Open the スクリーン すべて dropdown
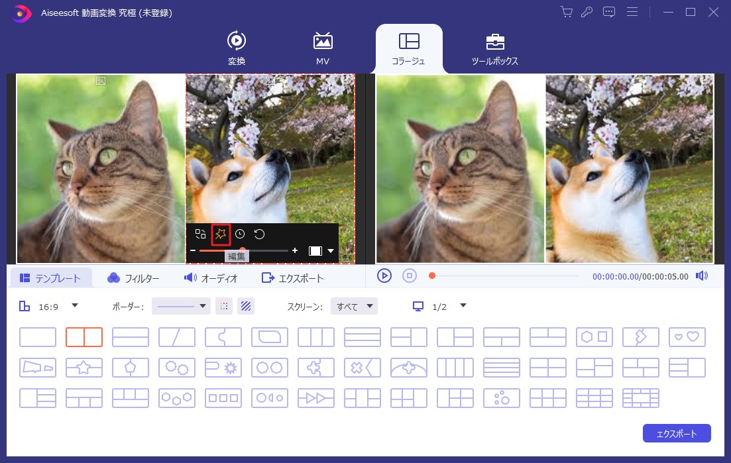This screenshot has height=463, width=731. (x=354, y=306)
